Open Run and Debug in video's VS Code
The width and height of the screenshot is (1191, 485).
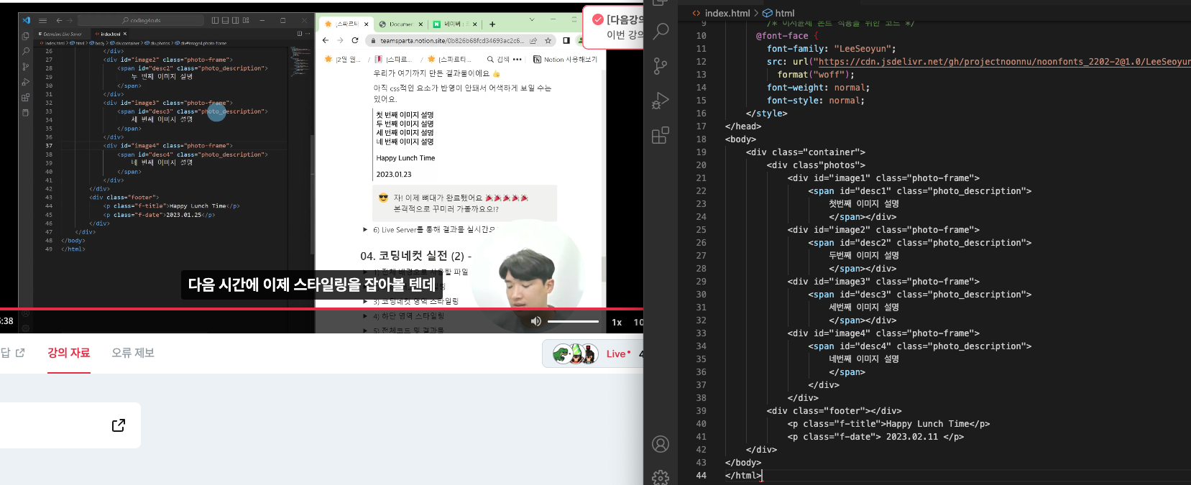[25, 82]
